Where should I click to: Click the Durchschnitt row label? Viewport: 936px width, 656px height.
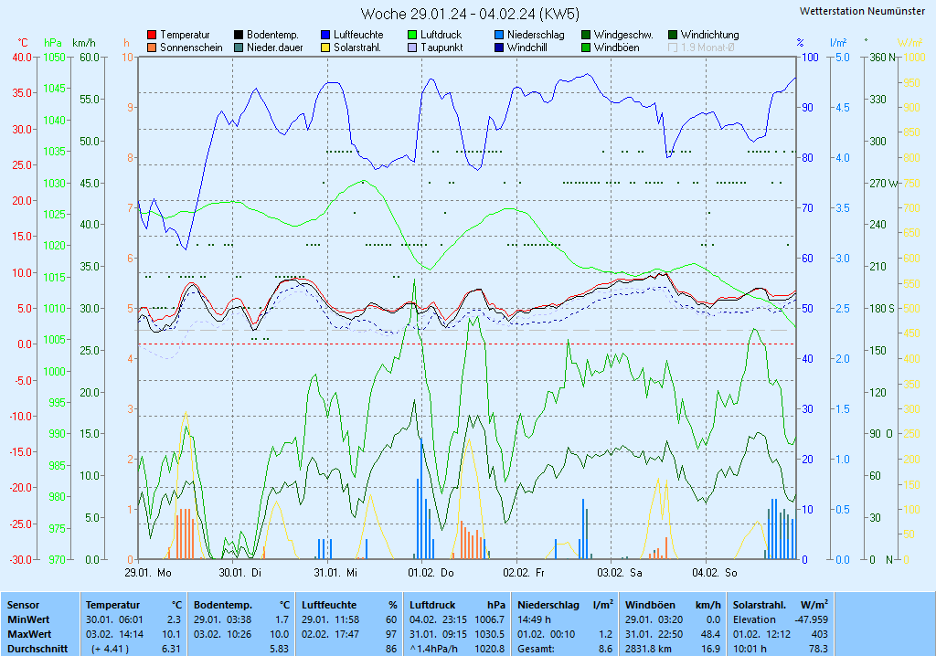click(37, 649)
